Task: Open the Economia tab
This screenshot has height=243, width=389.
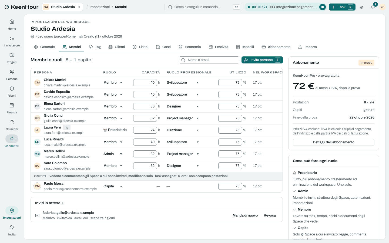Action: coord(190,47)
